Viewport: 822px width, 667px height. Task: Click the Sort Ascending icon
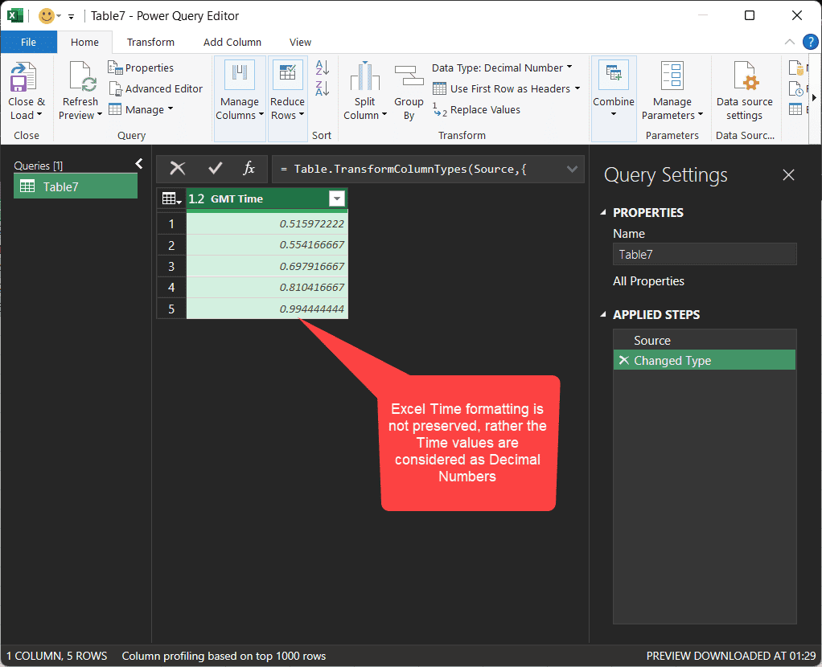coord(323,68)
